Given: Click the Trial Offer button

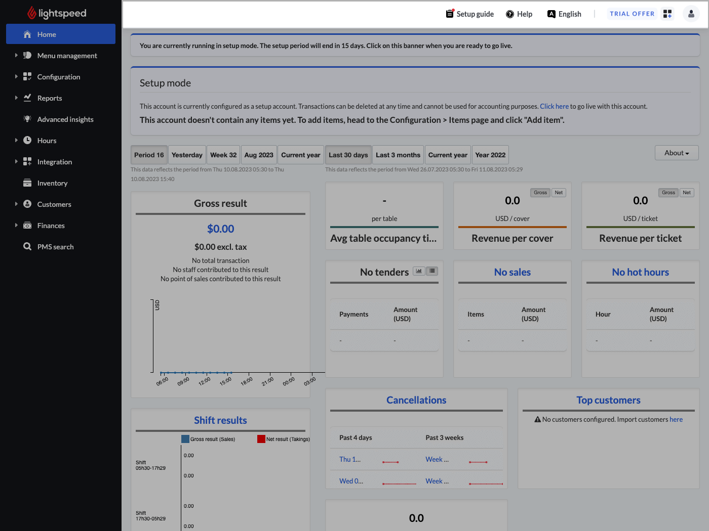Looking at the screenshot, I should [x=632, y=14].
